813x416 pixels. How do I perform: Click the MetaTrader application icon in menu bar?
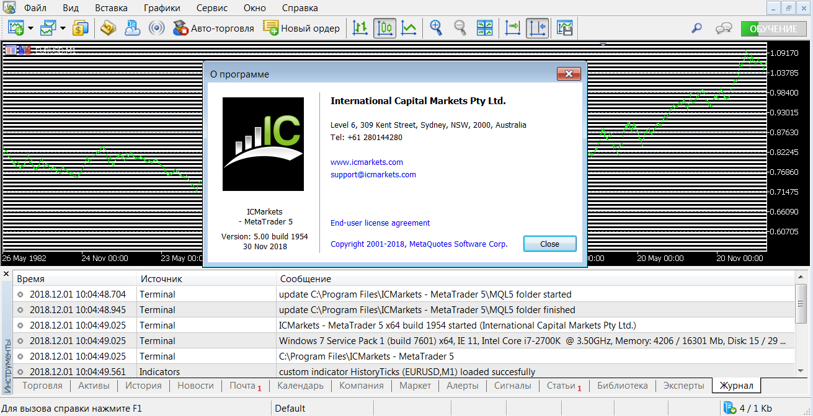pyautogui.click(x=9, y=8)
